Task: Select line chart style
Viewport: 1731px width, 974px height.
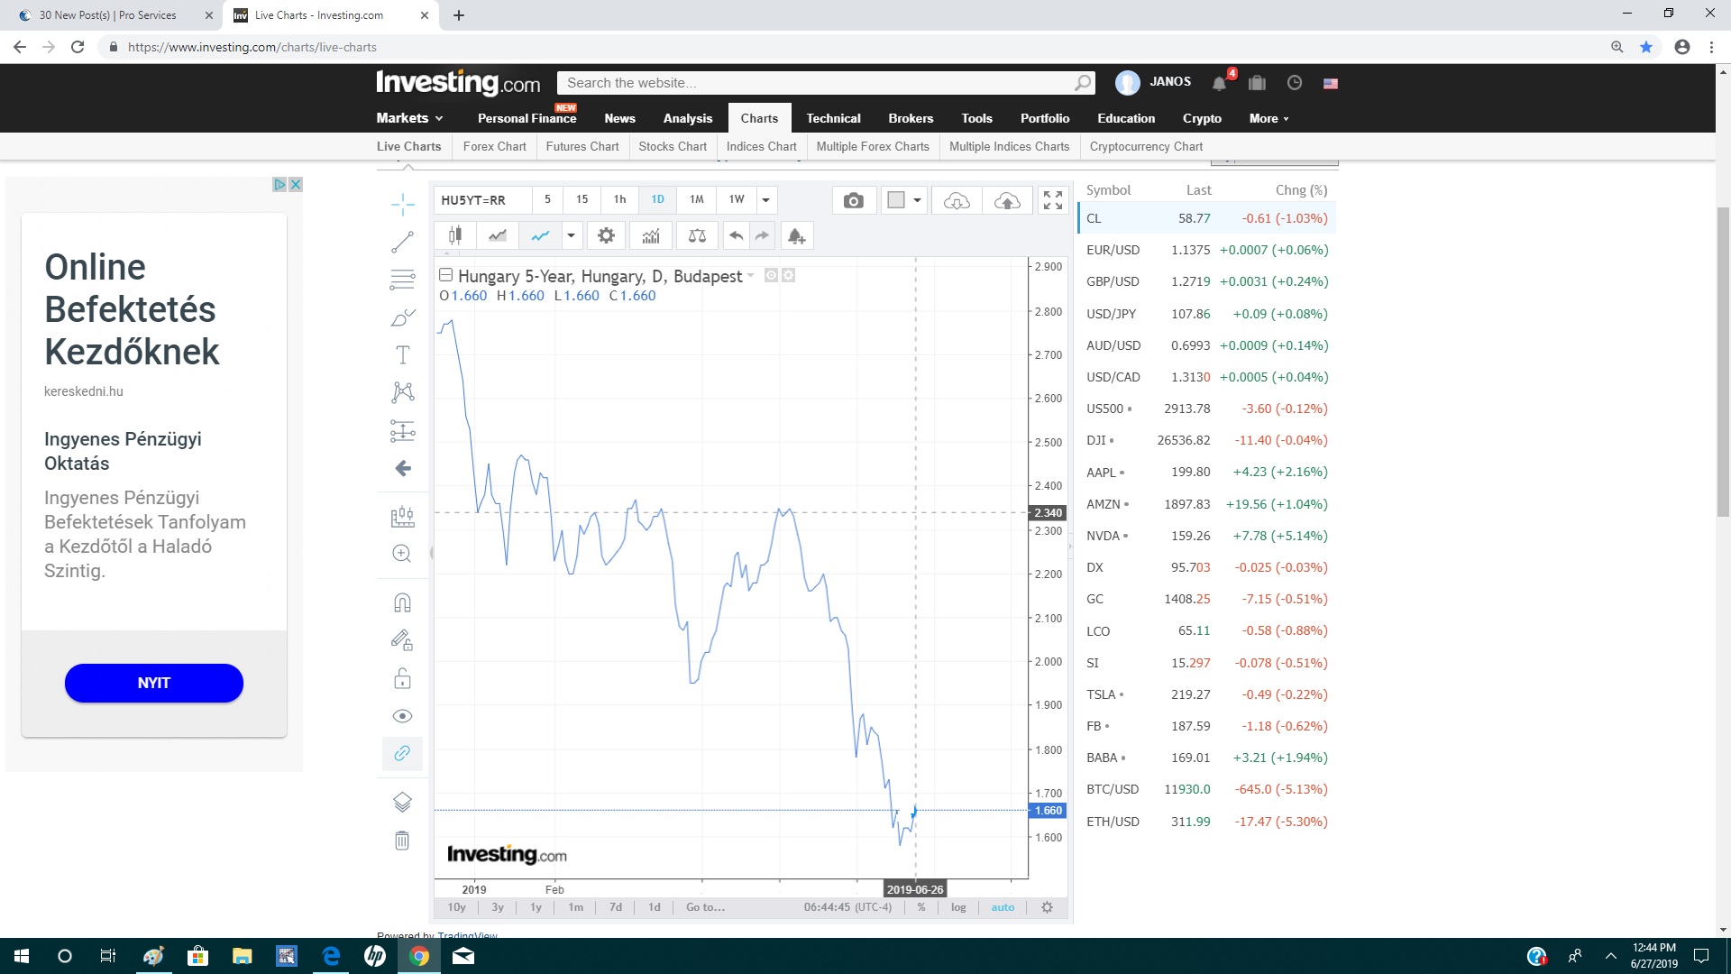Action: (x=540, y=236)
